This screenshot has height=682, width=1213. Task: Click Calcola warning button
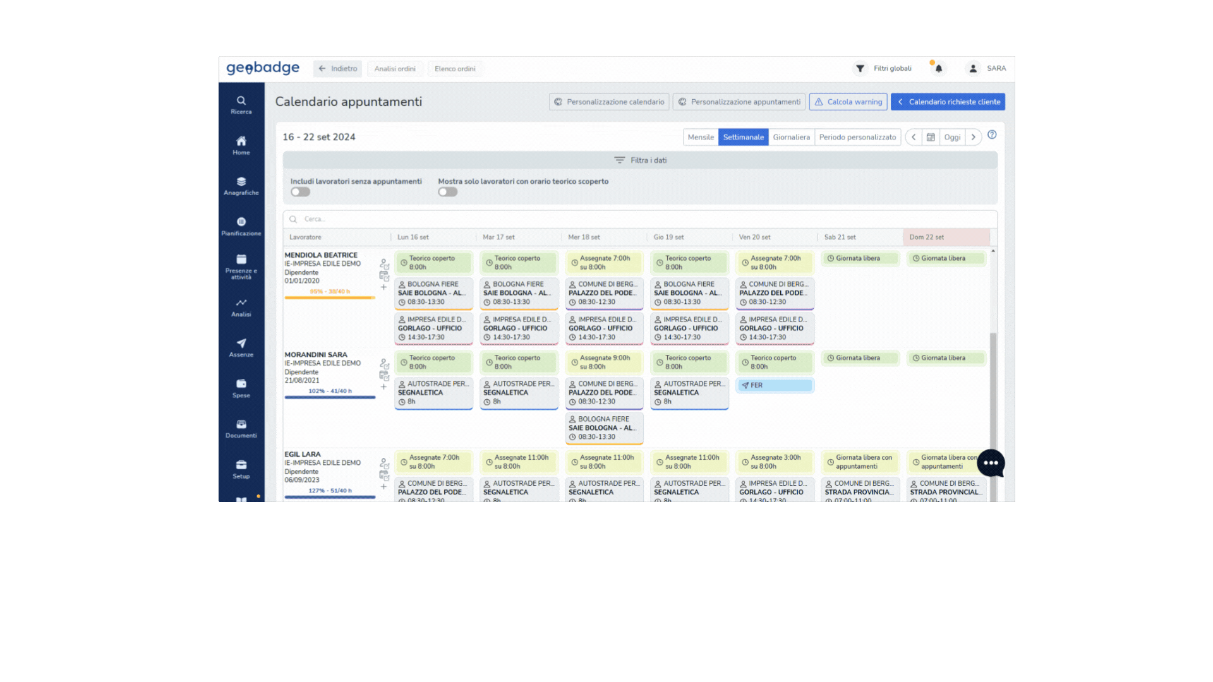[848, 102]
